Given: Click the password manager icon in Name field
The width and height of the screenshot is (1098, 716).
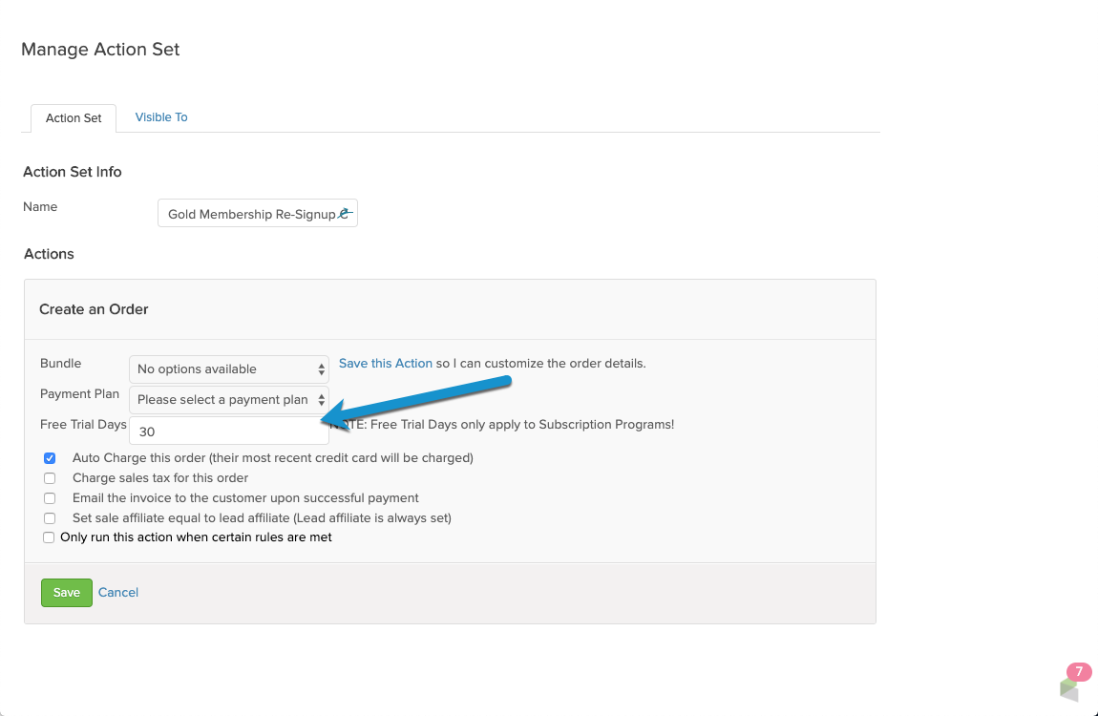Looking at the screenshot, I should 345,214.
